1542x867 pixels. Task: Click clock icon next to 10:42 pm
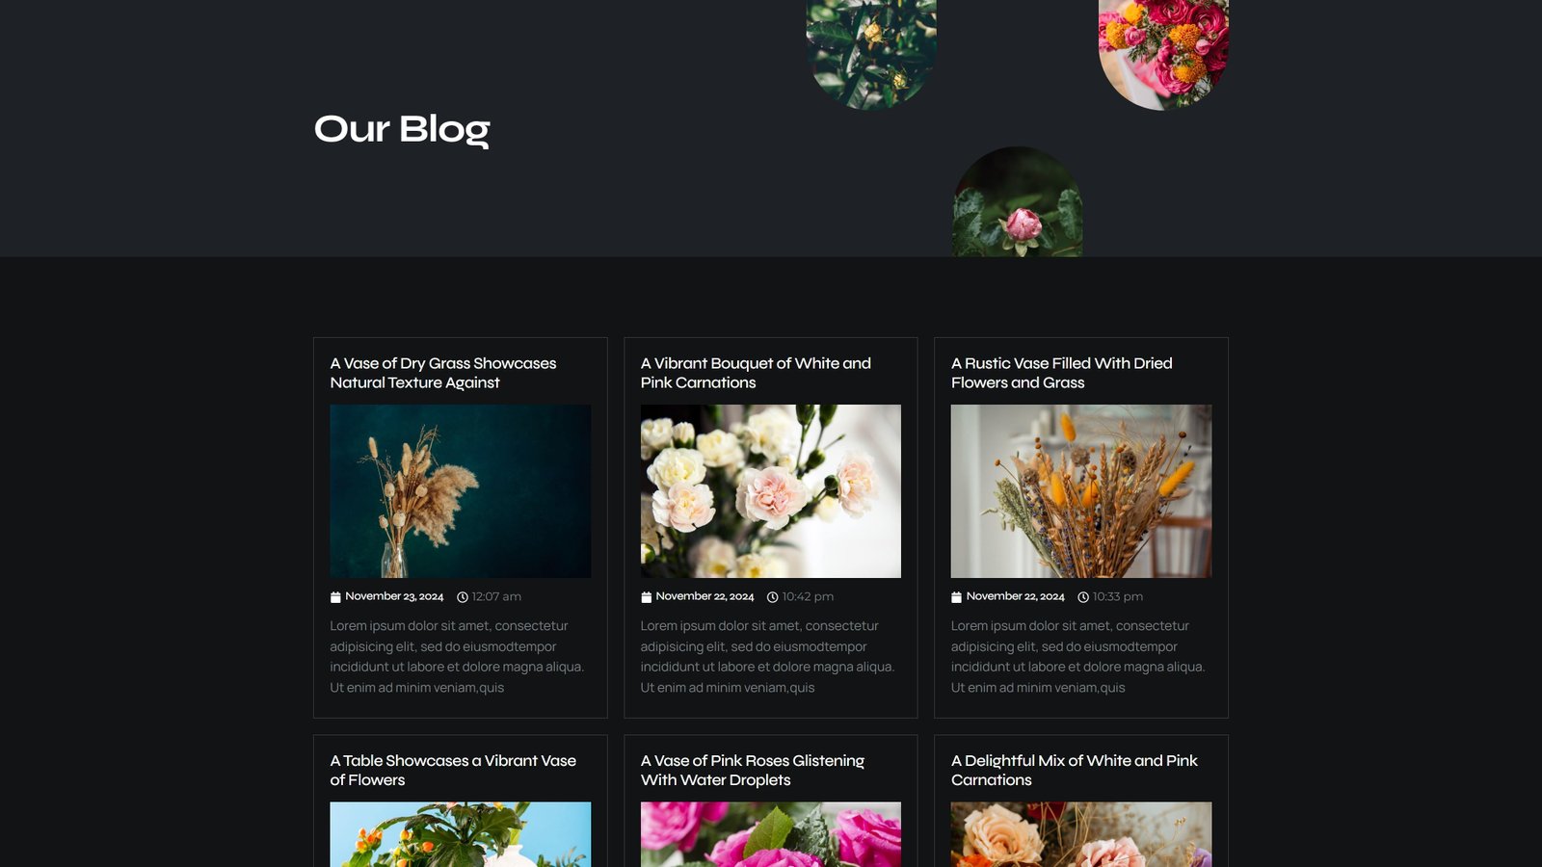pos(773,597)
